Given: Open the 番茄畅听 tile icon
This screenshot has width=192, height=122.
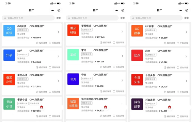Looking at the screenshot, I should click(x=73, y=30).
